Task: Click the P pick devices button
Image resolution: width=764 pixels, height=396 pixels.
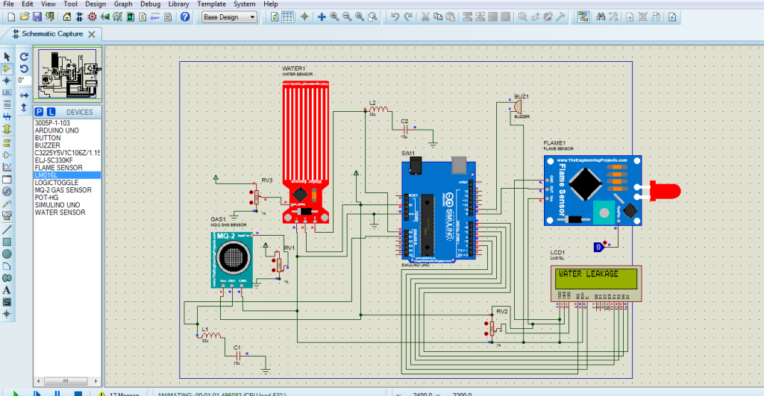Action: click(40, 112)
